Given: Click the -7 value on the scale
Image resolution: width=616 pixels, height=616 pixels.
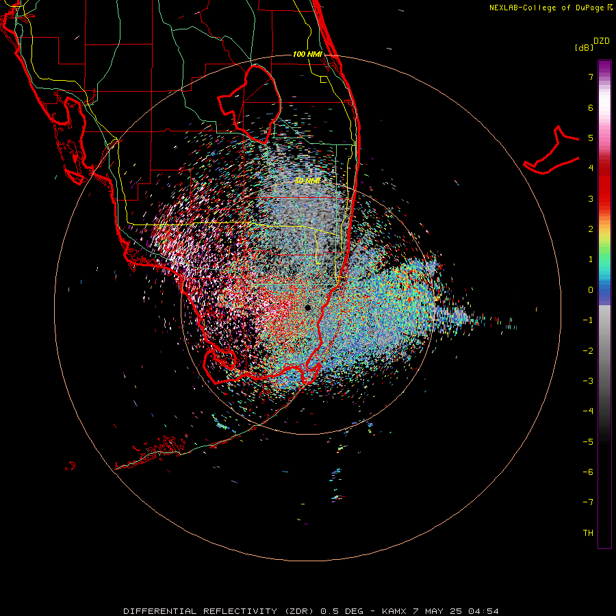Looking at the screenshot, I should 588,502.
